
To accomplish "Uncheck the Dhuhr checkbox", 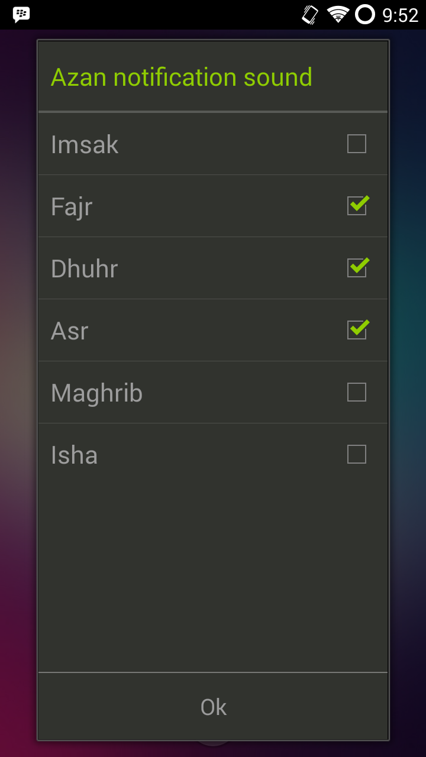I will (x=357, y=268).
